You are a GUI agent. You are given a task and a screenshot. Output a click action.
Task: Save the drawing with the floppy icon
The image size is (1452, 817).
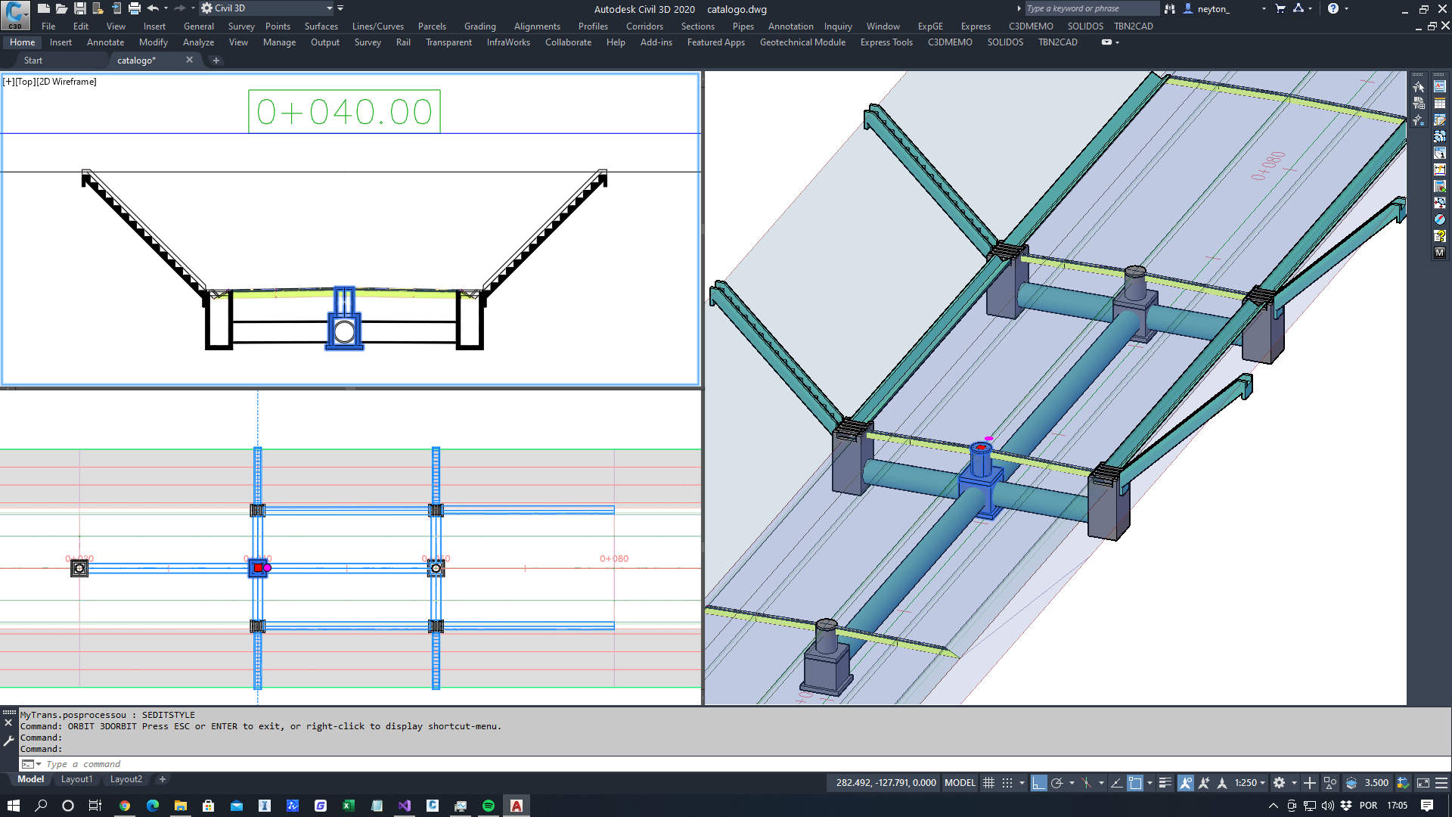click(x=79, y=8)
